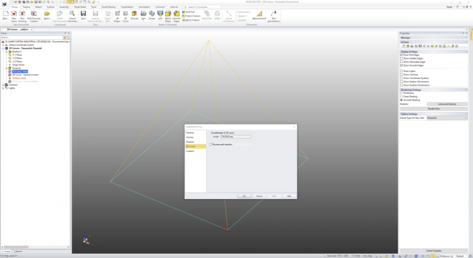
Task: Open Kernel Type On New Part dropdown
Action: pyautogui.click(x=447, y=118)
